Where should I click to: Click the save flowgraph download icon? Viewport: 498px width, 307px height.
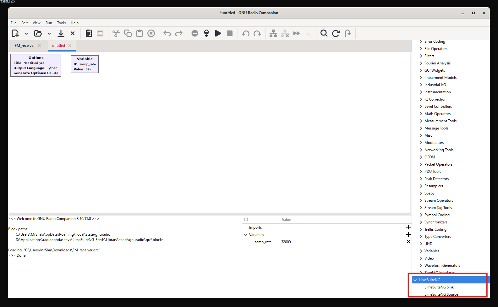pos(61,33)
